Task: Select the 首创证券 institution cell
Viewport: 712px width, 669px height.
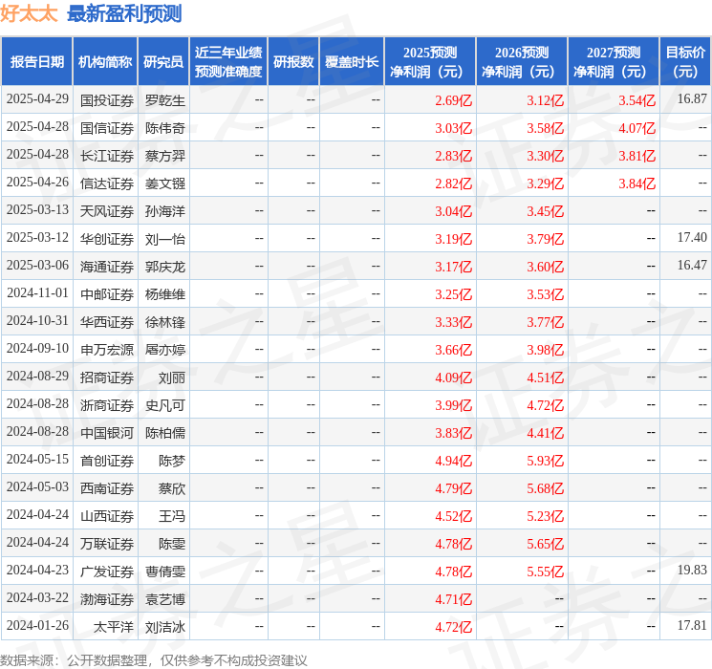Action: (107, 460)
